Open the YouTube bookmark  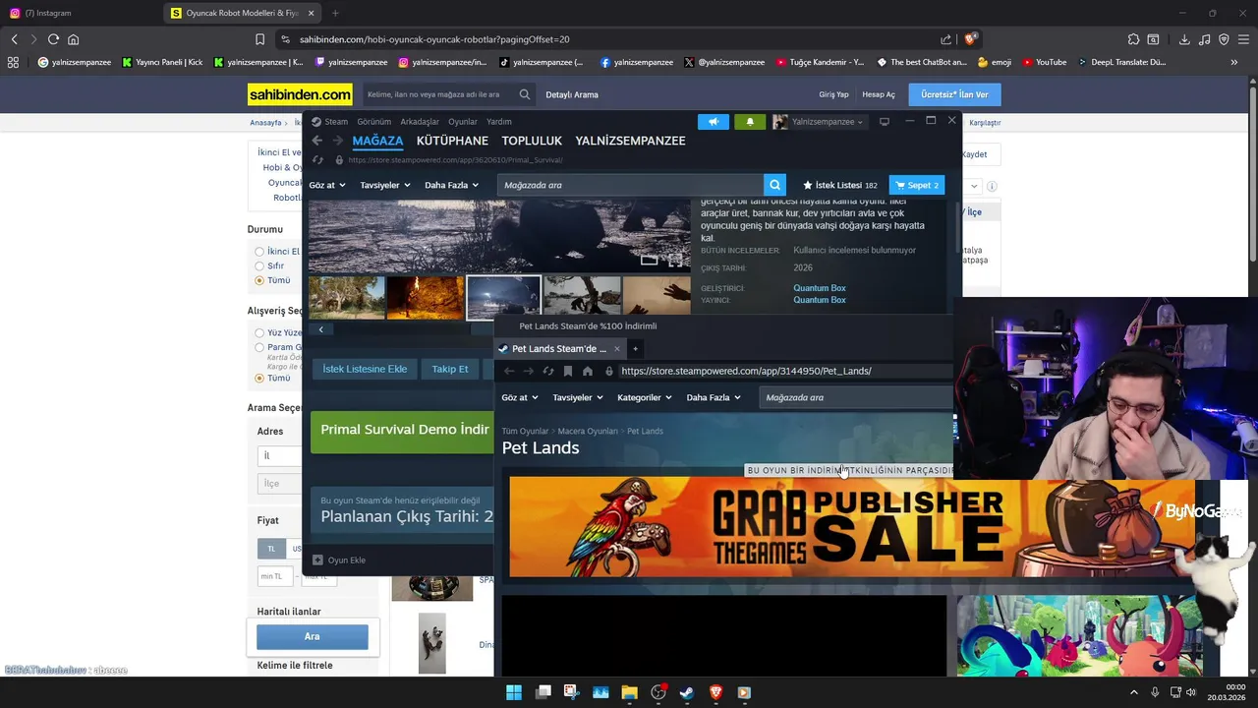[x=1044, y=62]
